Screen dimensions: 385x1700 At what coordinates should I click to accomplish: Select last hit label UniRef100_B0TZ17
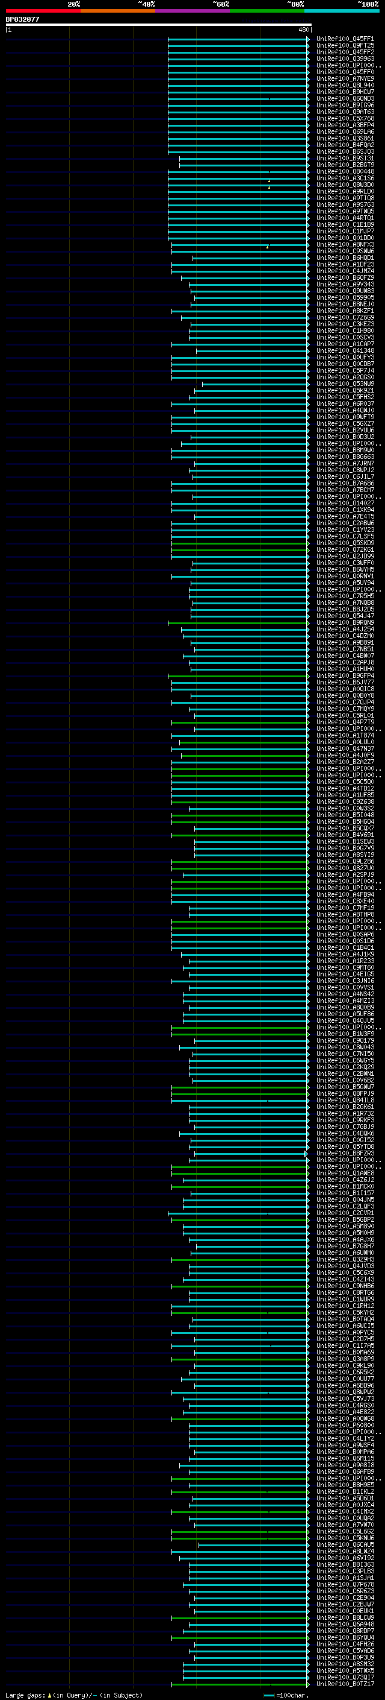click(x=345, y=1684)
